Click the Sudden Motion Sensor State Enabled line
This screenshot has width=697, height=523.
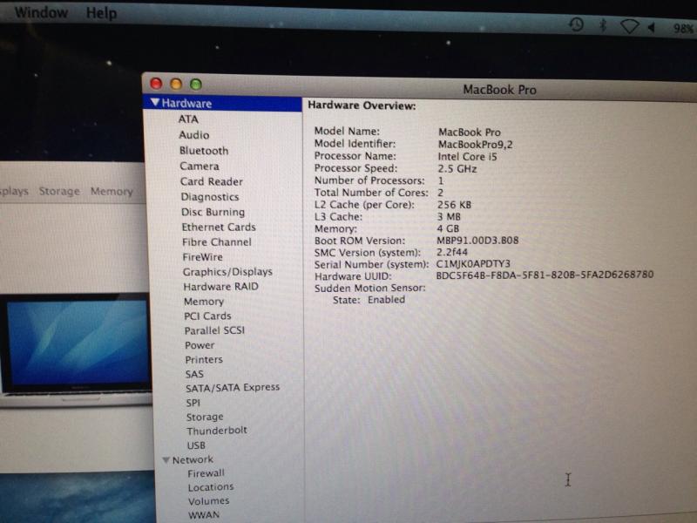click(369, 300)
